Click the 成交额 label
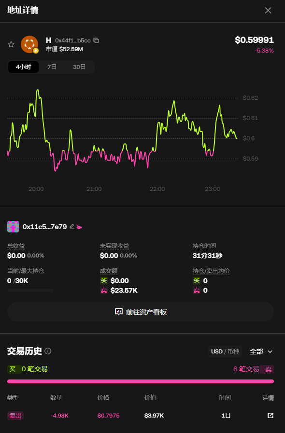 pos(109,271)
